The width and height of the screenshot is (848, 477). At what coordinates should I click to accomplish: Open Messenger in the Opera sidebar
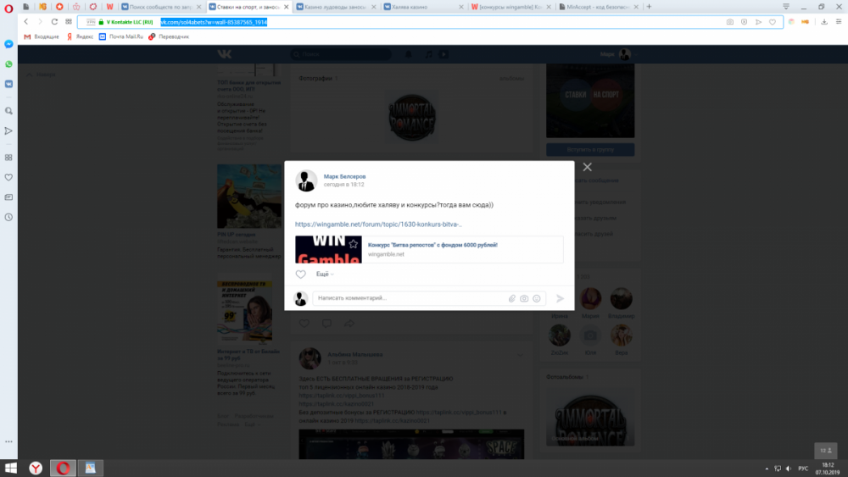tap(8, 44)
